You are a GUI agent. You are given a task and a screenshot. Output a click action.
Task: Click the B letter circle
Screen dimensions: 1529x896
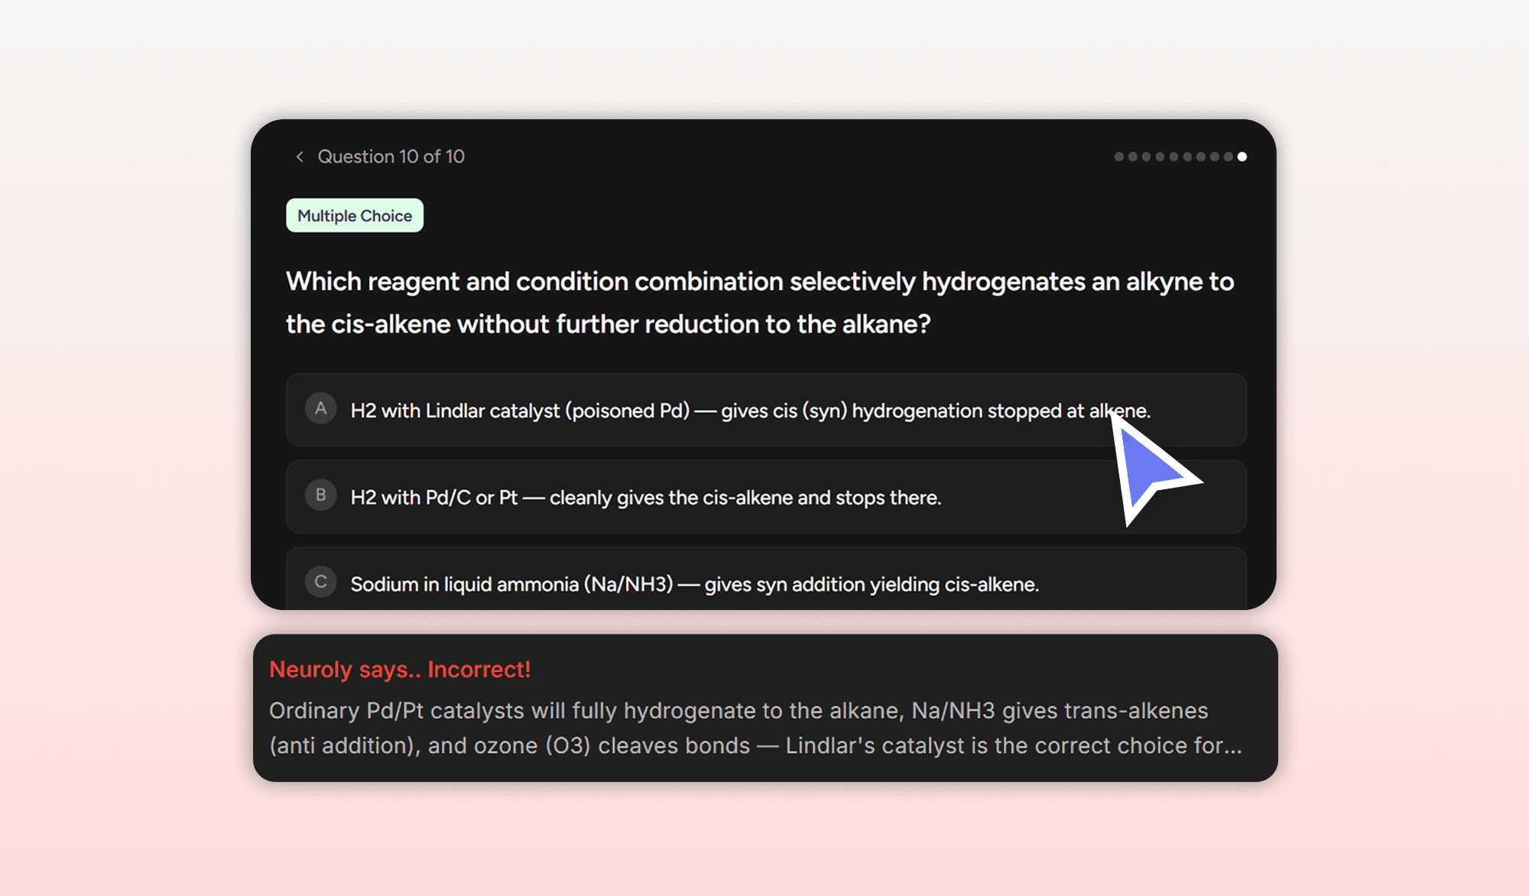pos(321,495)
